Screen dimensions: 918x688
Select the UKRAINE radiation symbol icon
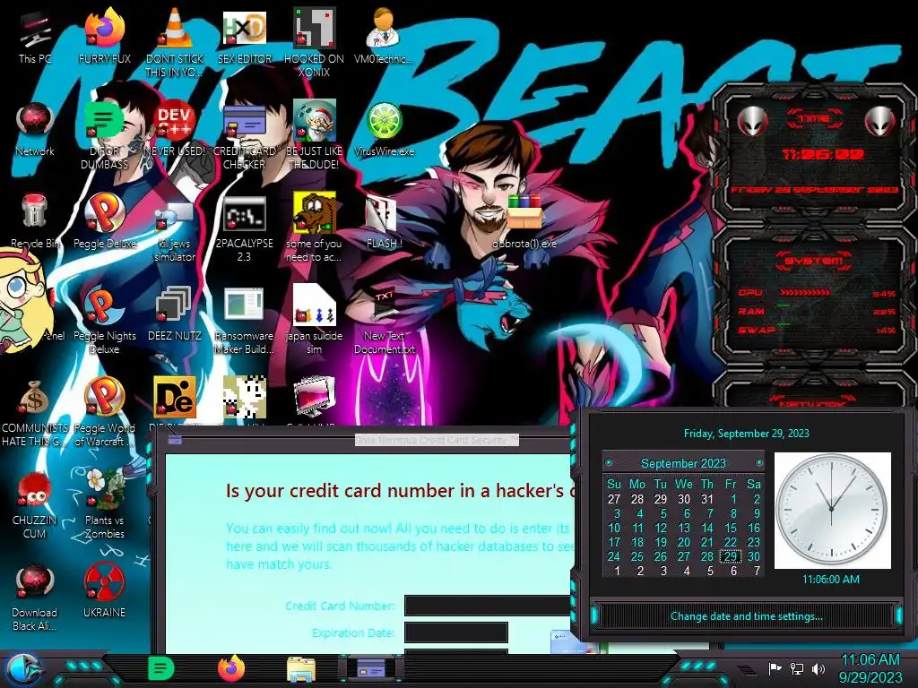tap(104, 591)
